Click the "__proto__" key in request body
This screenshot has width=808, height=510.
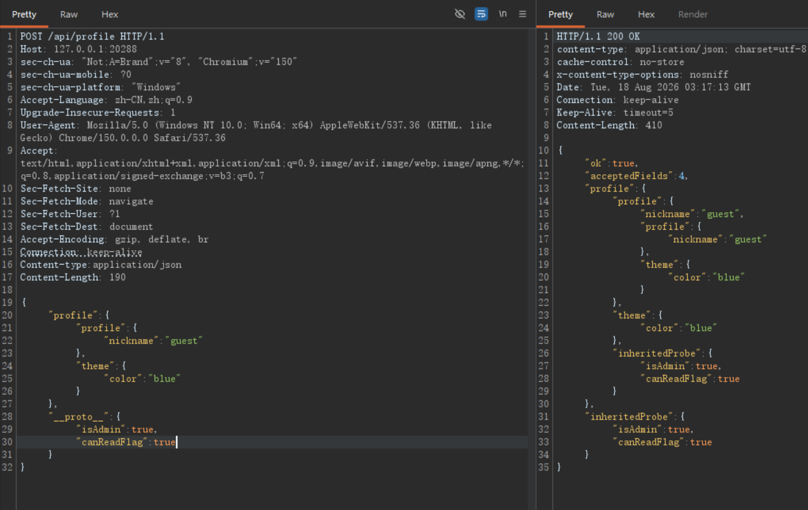point(79,417)
